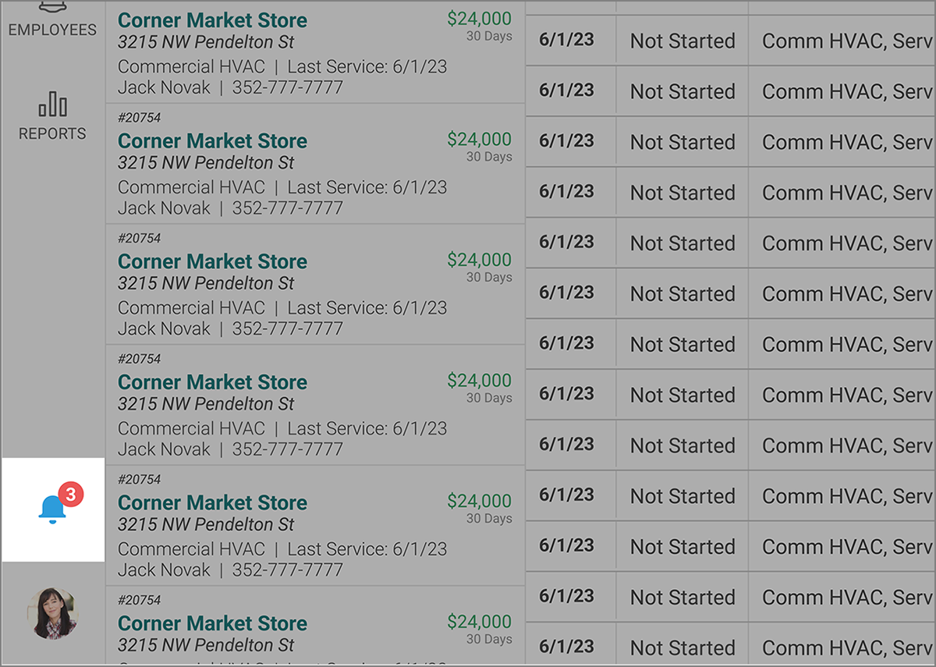Image resolution: width=936 pixels, height=667 pixels.
Task: Open Corner Market Store title in topmost card
Action: click(212, 20)
